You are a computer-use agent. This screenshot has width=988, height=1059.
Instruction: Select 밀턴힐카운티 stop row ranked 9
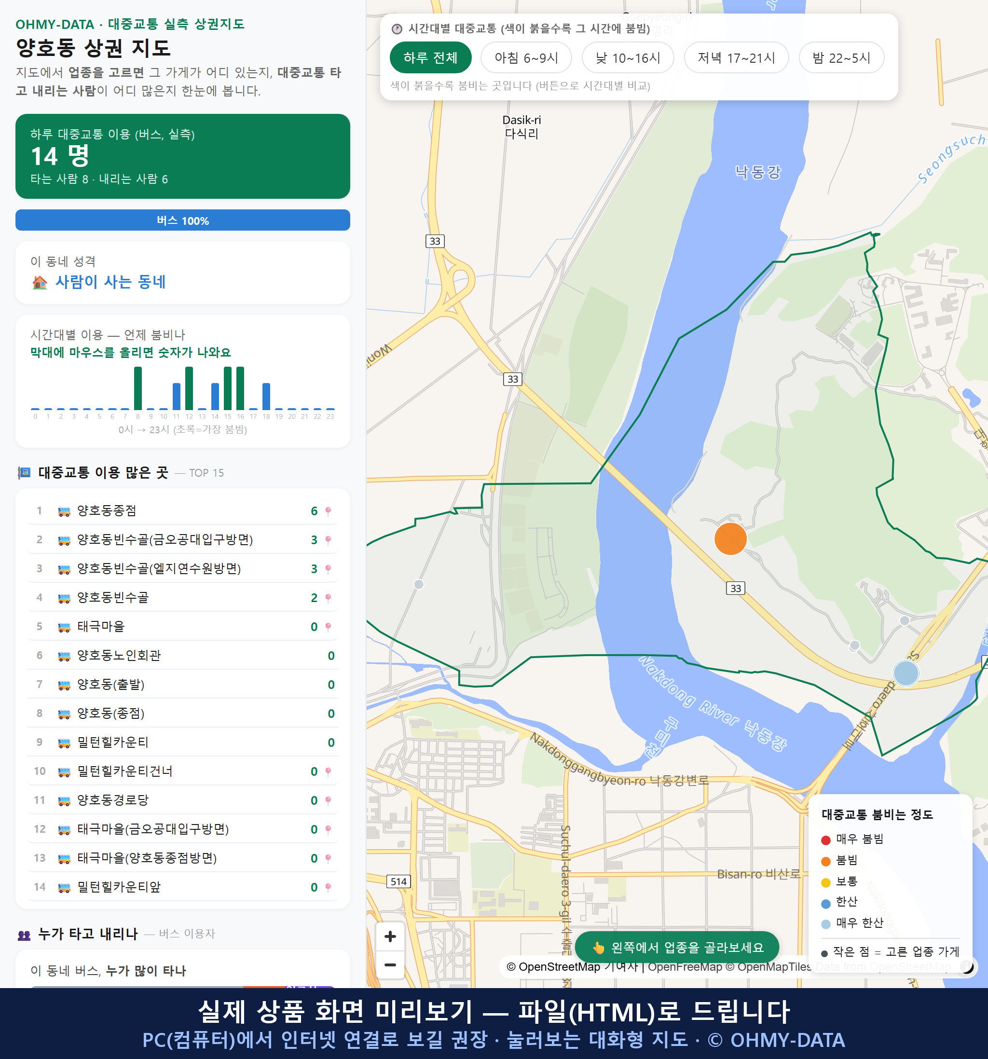pos(183,743)
